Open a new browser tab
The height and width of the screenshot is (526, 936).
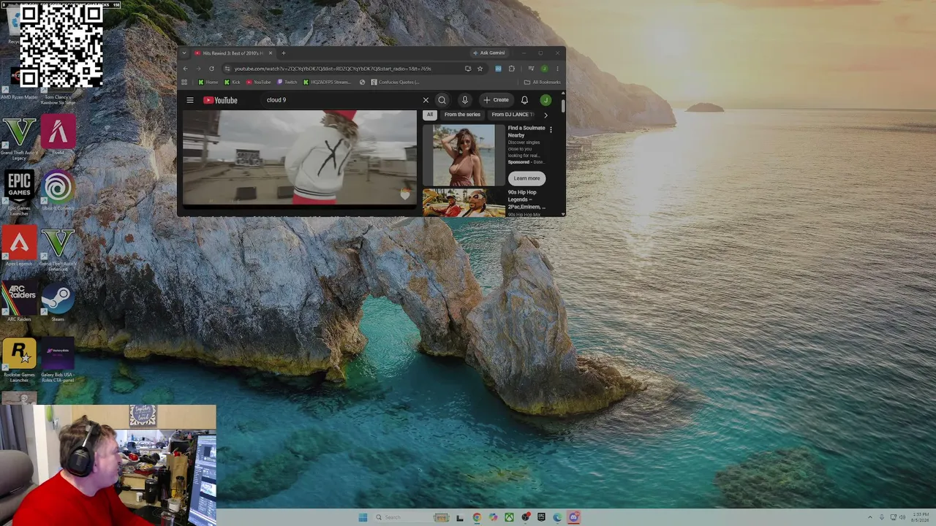284,53
